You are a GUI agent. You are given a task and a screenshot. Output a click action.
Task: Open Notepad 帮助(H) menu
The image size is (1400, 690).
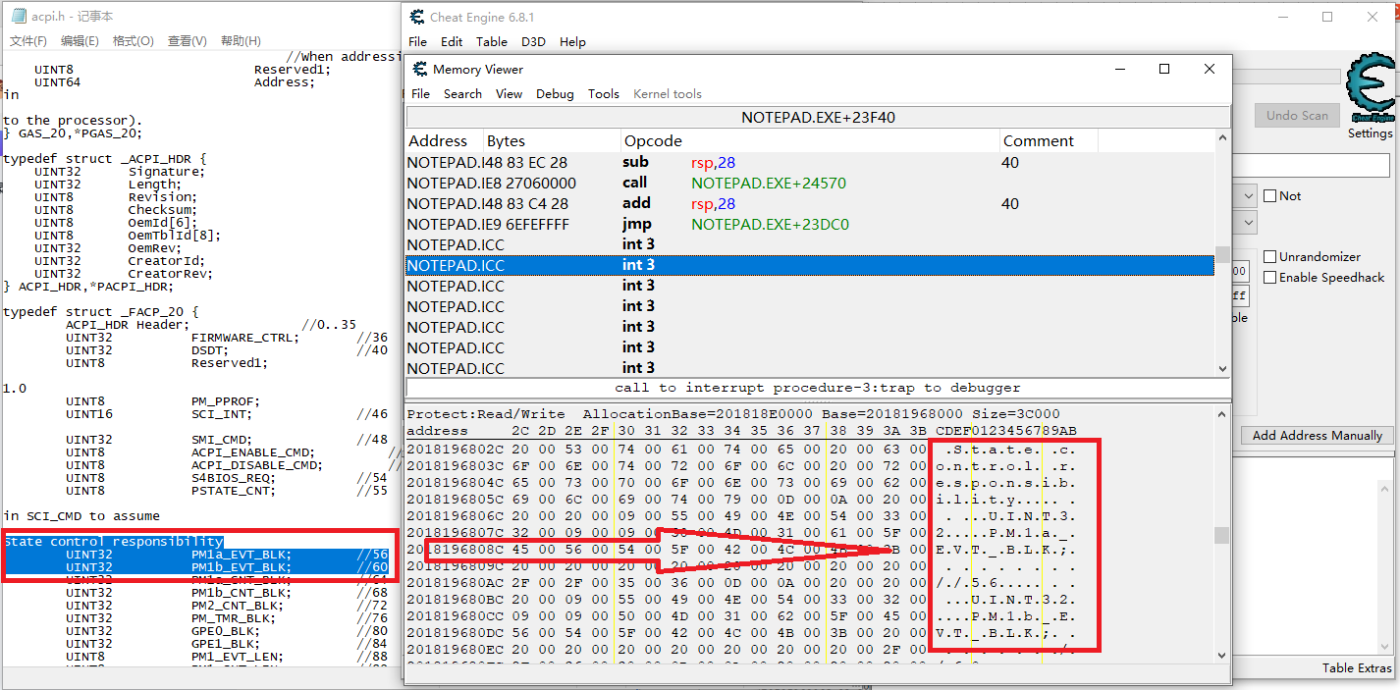[x=241, y=40]
